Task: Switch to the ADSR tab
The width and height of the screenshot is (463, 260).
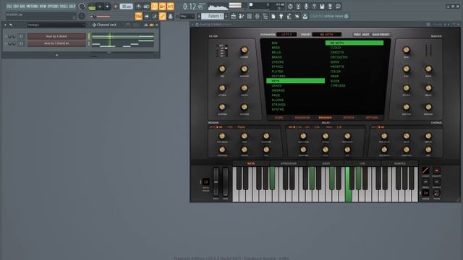Action: coord(326,163)
